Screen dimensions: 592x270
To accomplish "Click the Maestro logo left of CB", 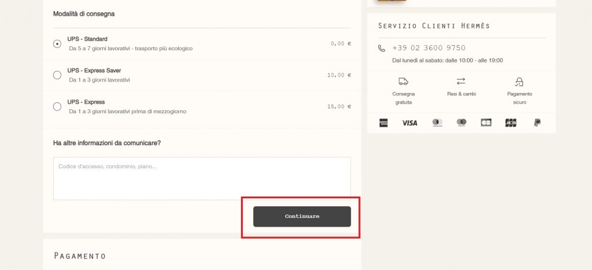I will [461, 123].
